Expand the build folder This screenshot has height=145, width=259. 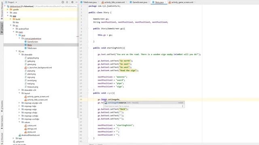[11, 19]
